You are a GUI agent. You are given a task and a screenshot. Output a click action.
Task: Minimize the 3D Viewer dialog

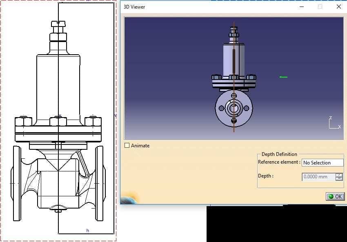click(302, 7)
